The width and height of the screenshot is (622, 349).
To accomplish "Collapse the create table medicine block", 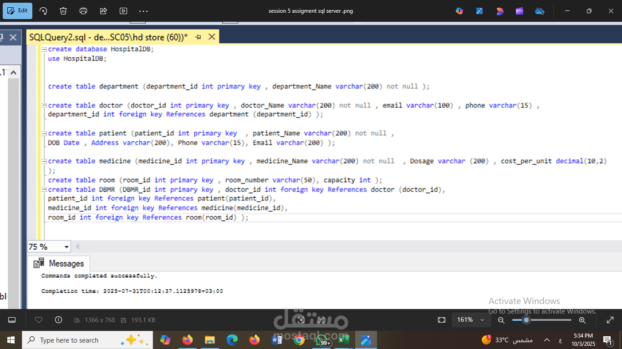I will [x=44, y=161].
